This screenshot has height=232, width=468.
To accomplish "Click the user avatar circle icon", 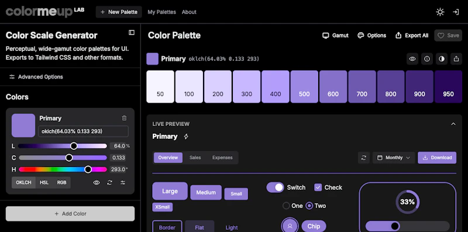I will [290, 226].
